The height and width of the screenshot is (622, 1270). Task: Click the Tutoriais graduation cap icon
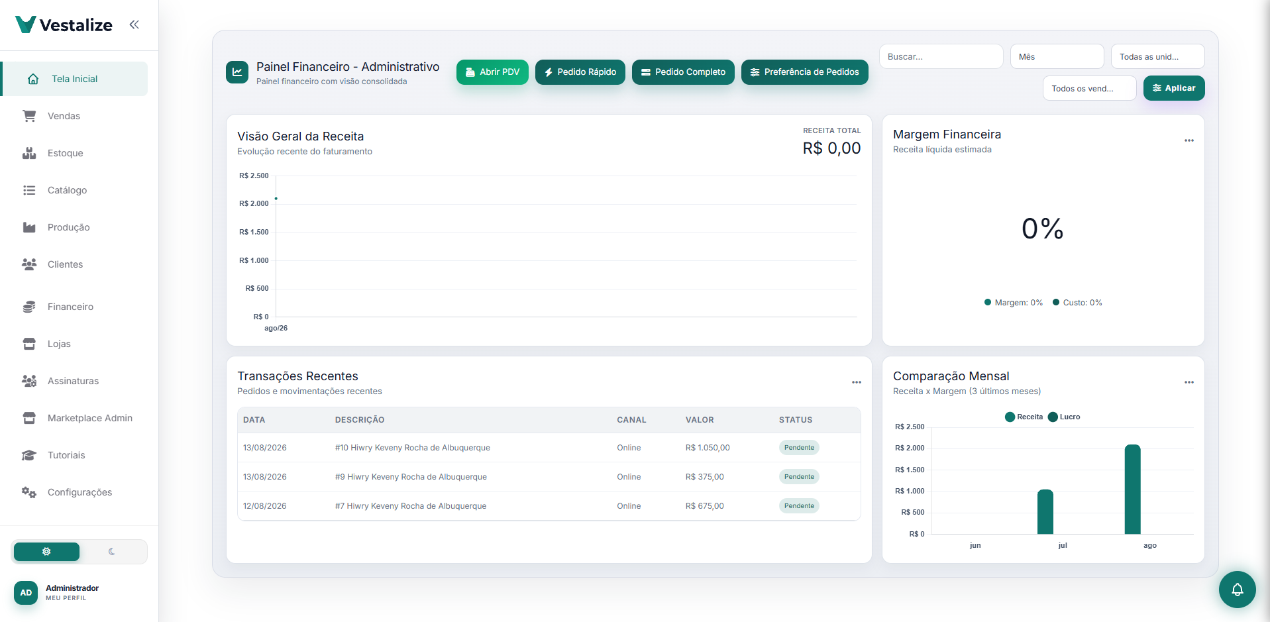click(29, 455)
